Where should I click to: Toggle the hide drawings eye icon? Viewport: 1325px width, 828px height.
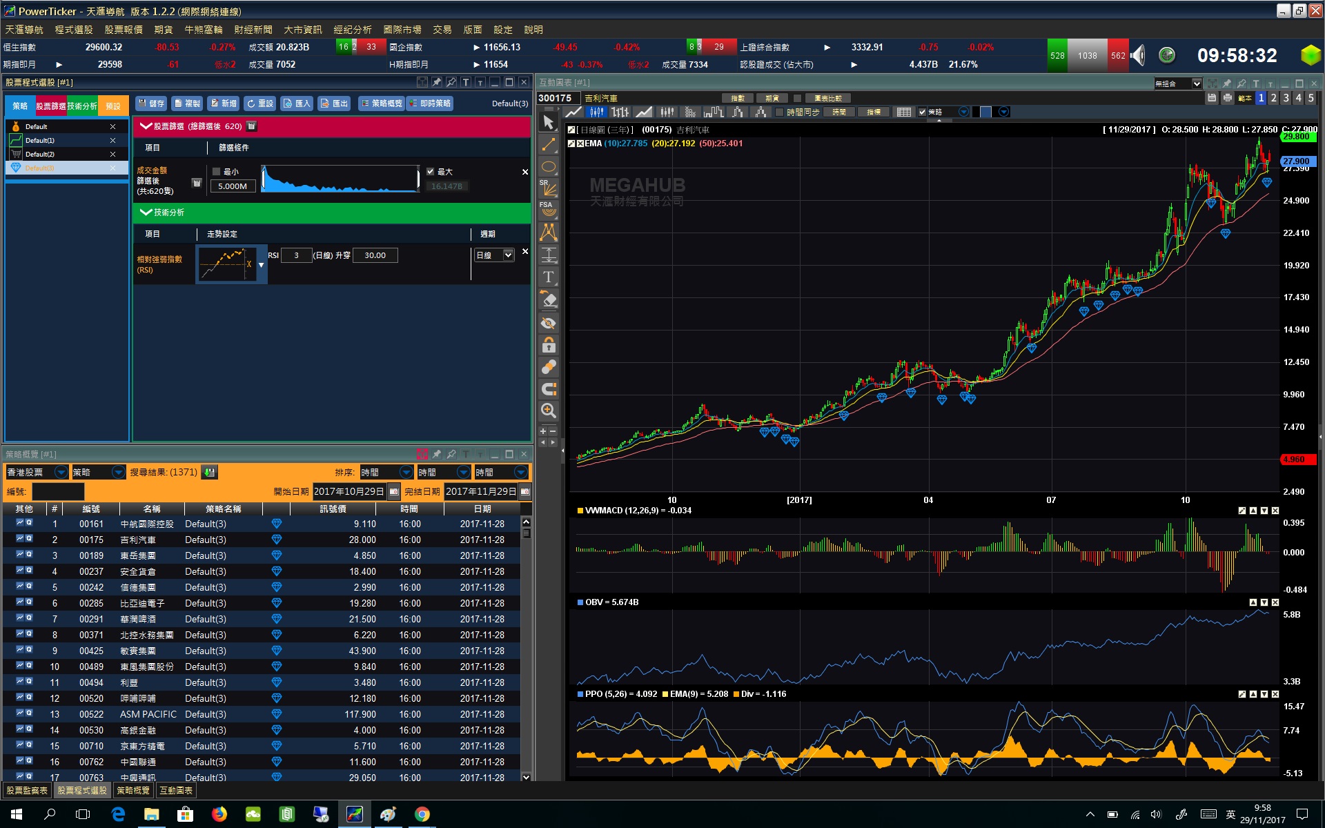point(549,323)
